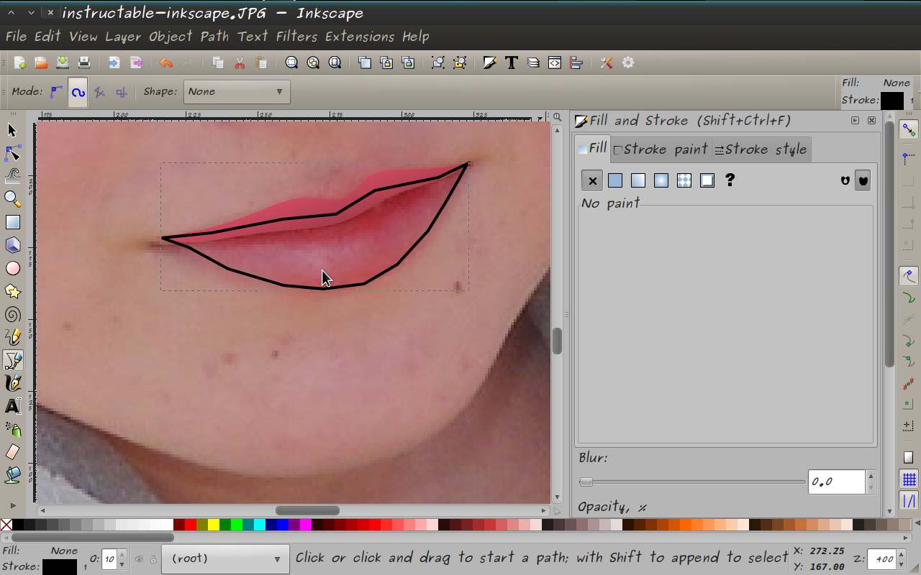Viewport: 921px width, 575px height.
Task: Open the (root) layer selector
Action: tap(225, 558)
